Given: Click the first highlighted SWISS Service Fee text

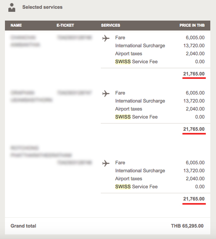Looking at the screenshot, I should pos(136,62).
